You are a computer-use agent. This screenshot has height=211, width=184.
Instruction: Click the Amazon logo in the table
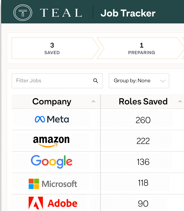(51, 141)
